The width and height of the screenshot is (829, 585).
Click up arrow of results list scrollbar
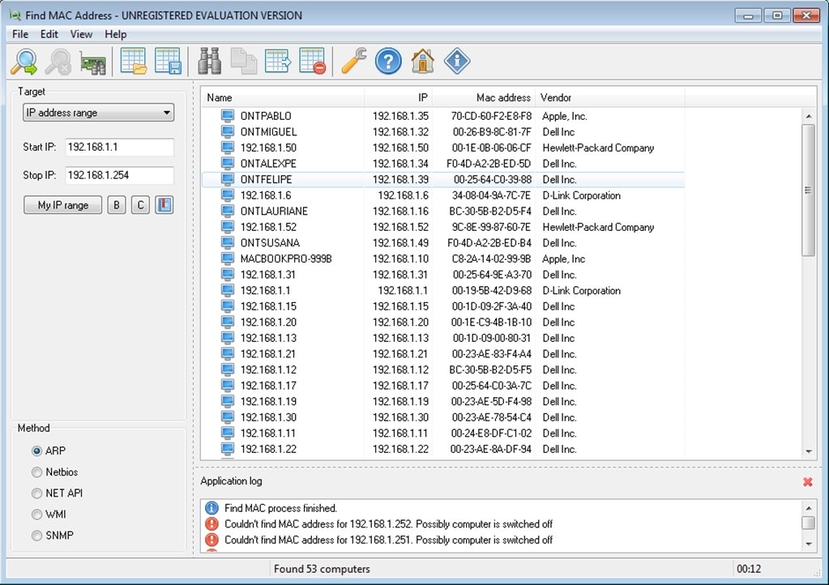809,116
